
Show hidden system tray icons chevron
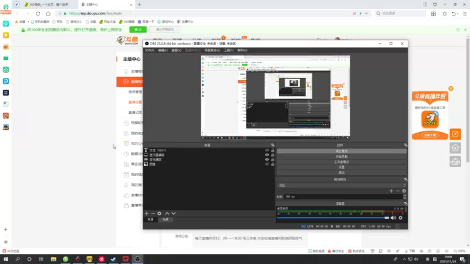(404, 259)
